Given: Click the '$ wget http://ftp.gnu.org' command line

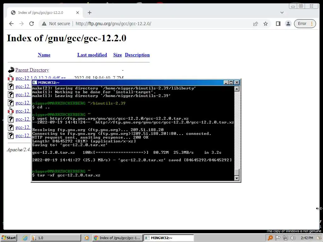Looking at the screenshot, I should [x=110, y=118].
